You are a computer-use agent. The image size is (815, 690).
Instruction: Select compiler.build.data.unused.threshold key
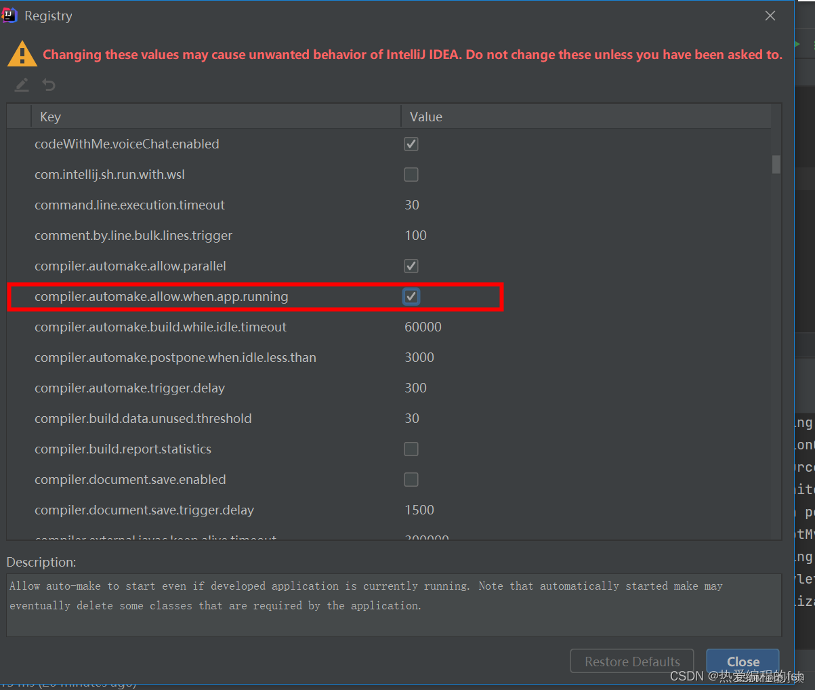[x=143, y=418]
